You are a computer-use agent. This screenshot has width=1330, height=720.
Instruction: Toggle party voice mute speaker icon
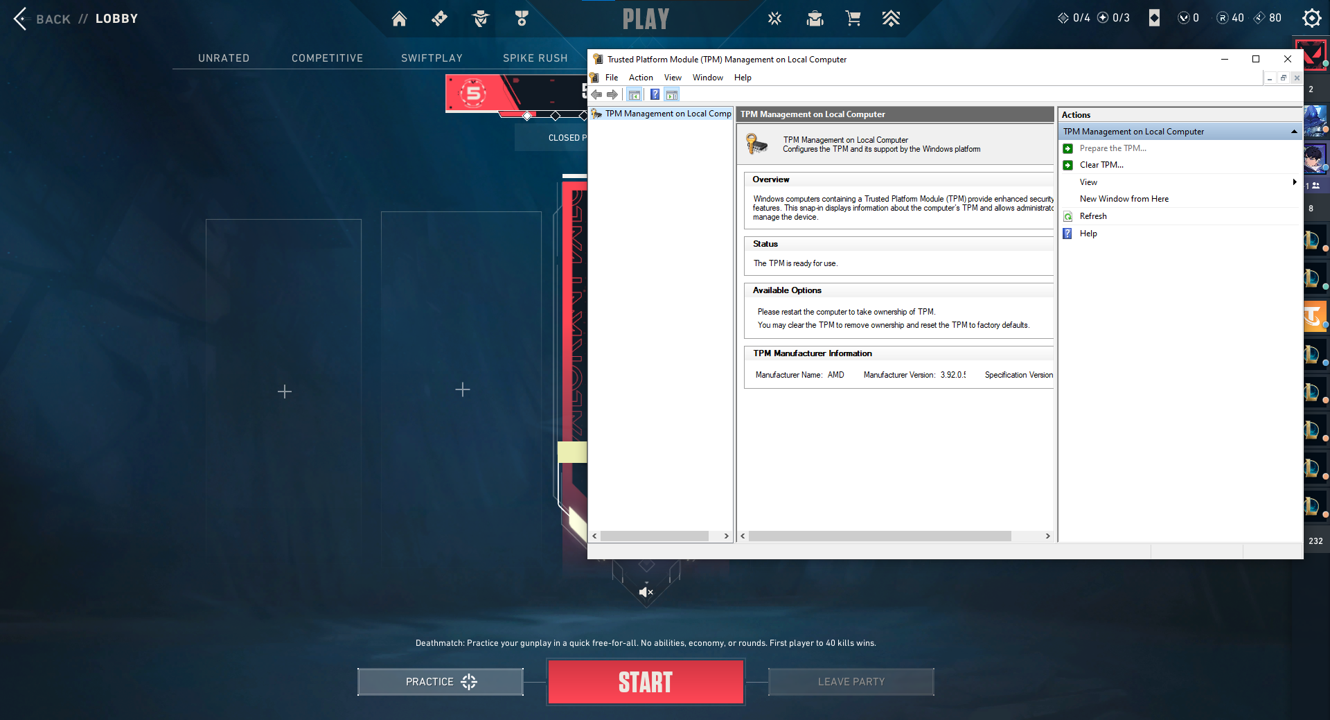646,592
